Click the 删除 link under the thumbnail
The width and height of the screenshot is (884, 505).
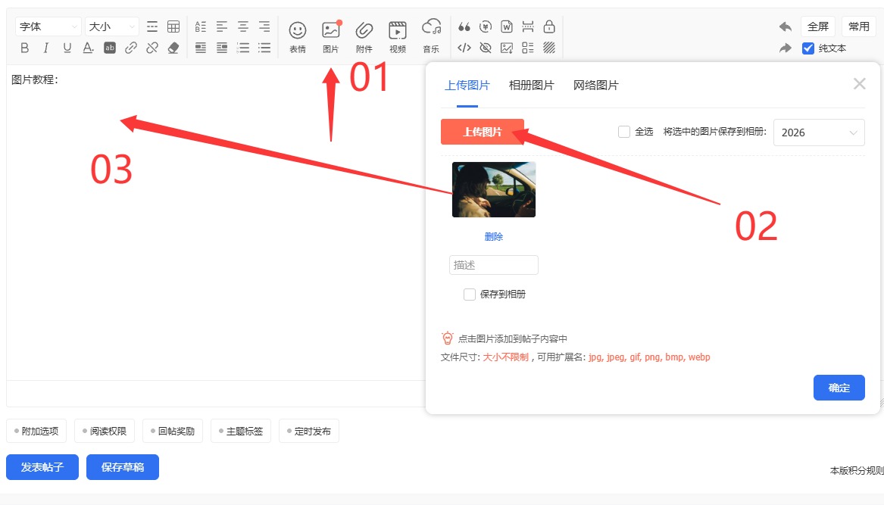tap(494, 237)
